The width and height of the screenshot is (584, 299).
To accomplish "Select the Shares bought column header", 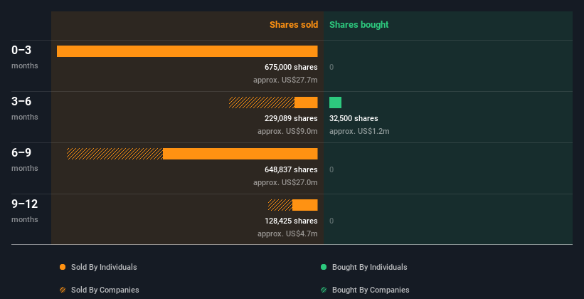I will (x=359, y=25).
